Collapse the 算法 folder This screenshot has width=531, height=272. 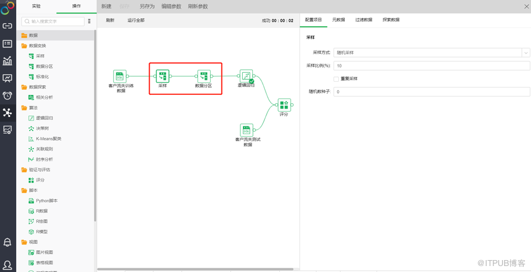point(24,108)
